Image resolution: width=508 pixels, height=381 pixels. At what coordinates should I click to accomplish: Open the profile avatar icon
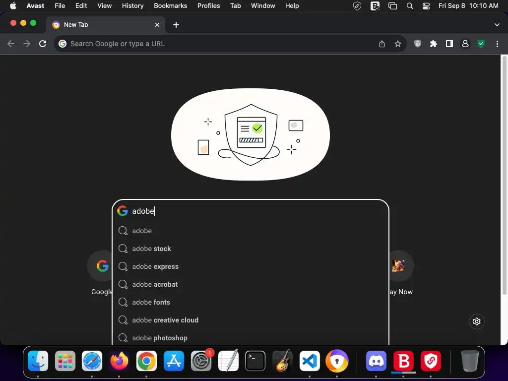[x=465, y=44]
